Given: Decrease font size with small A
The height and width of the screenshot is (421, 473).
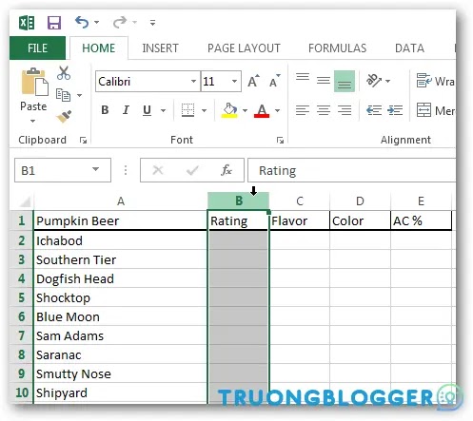Looking at the screenshot, I should (x=274, y=81).
